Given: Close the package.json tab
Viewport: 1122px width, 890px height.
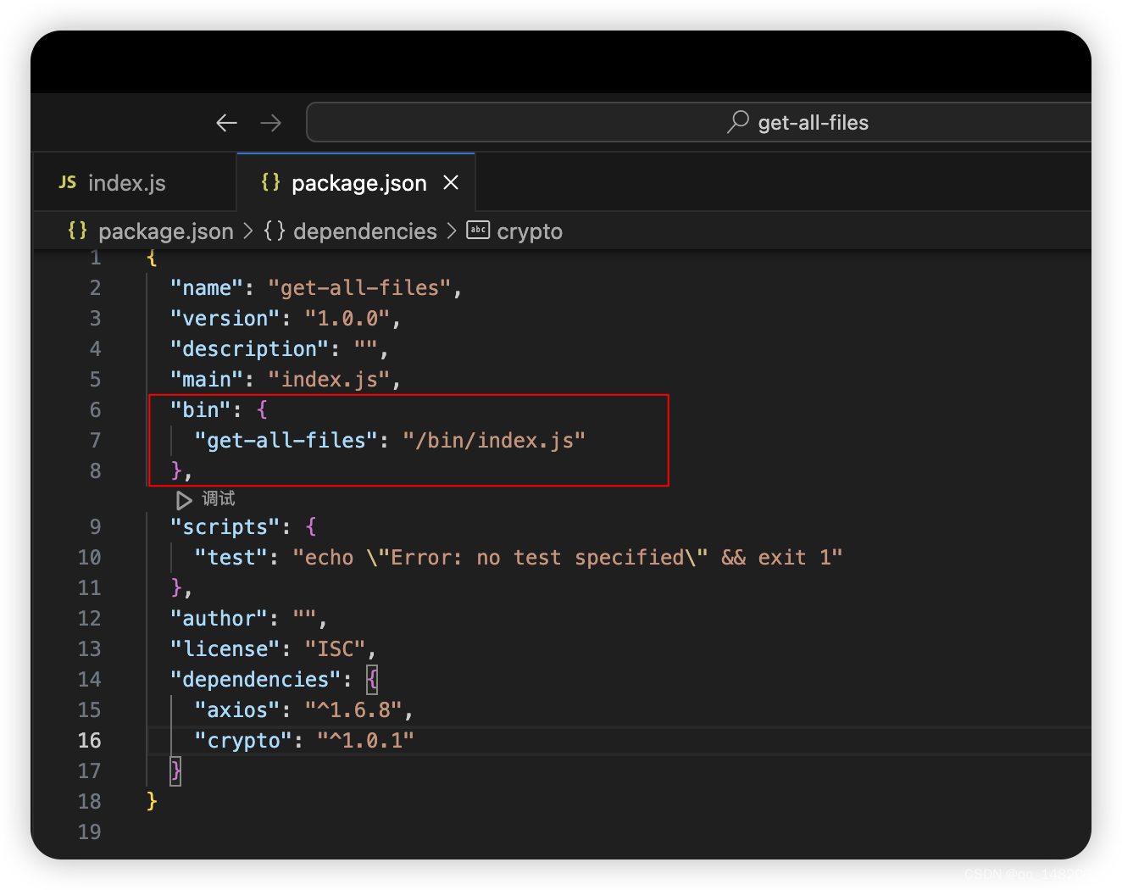Looking at the screenshot, I should point(451,182).
